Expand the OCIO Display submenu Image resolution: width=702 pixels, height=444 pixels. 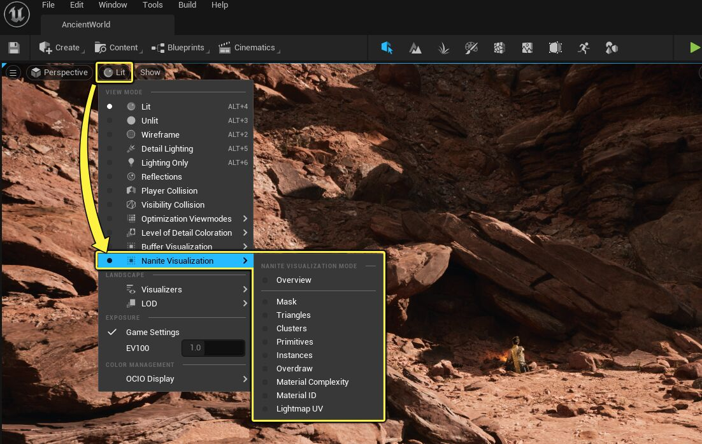176,378
